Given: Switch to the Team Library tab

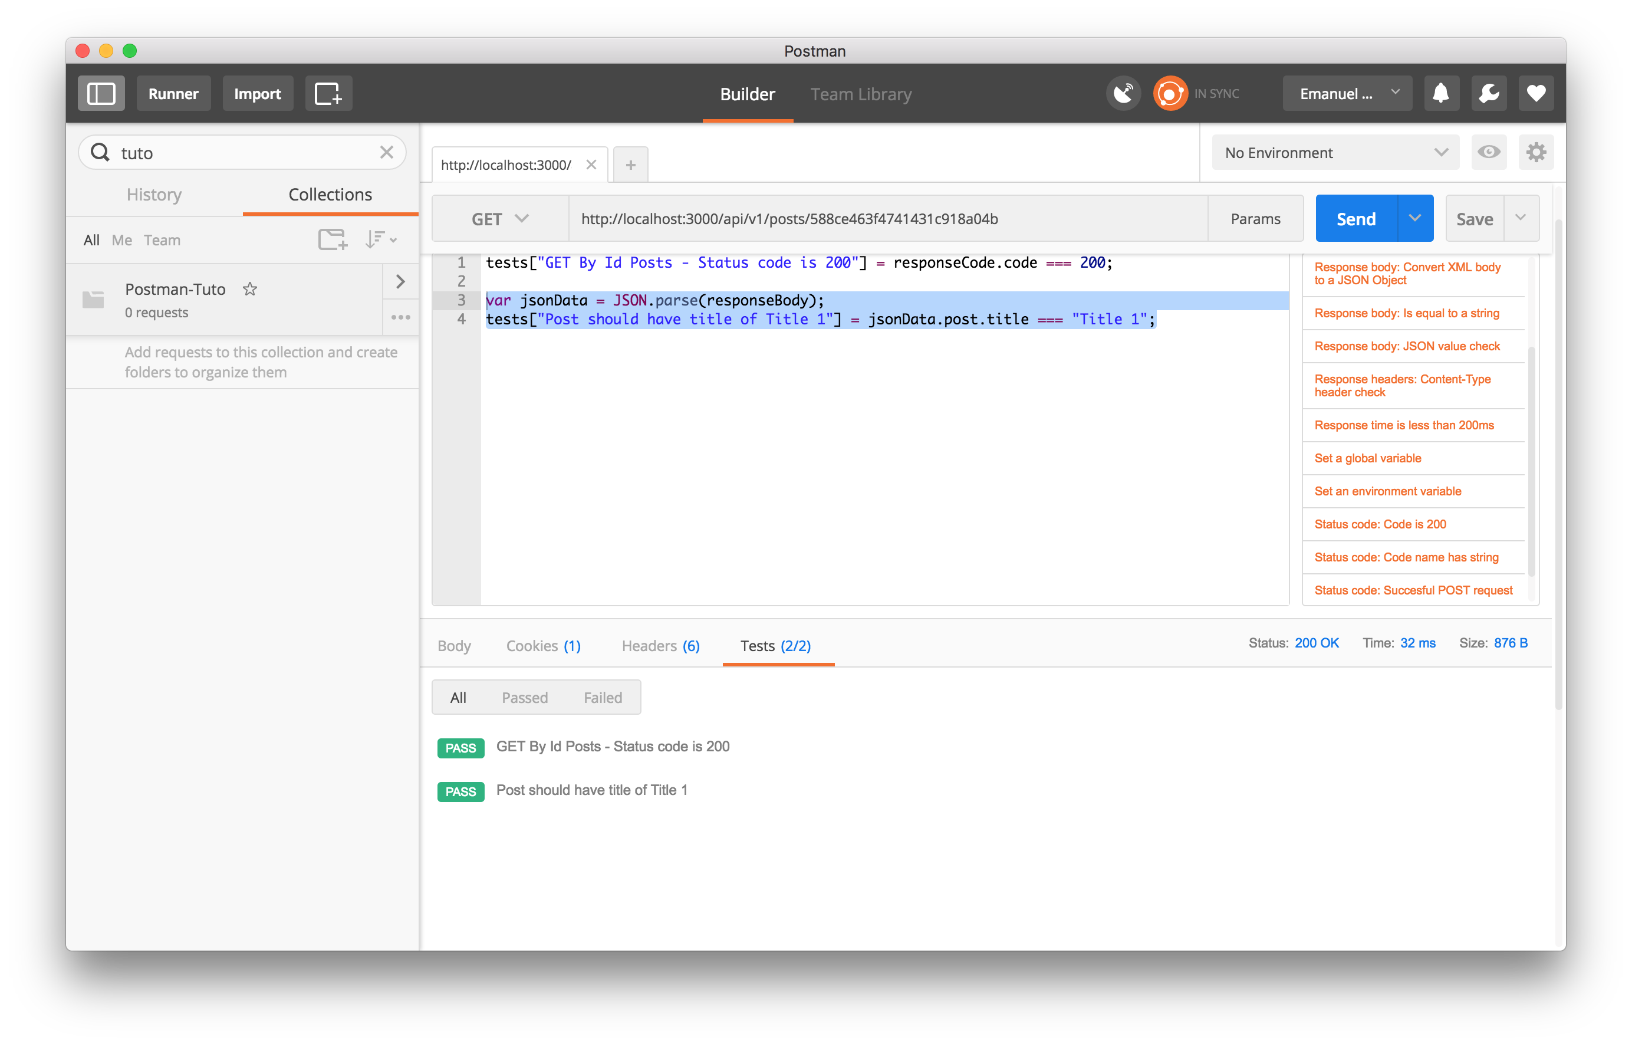Looking at the screenshot, I should 861,94.
